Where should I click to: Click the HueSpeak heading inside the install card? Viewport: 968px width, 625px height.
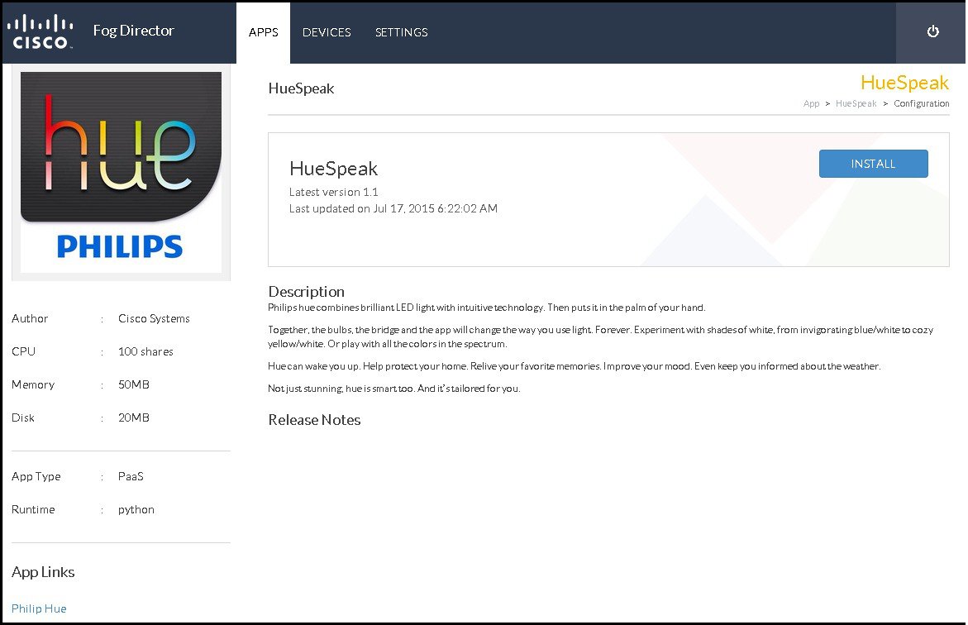coord(333,169)
